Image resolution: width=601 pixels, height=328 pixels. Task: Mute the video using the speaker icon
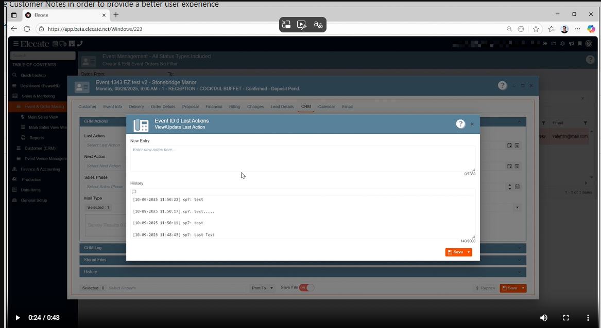(543, 318)
